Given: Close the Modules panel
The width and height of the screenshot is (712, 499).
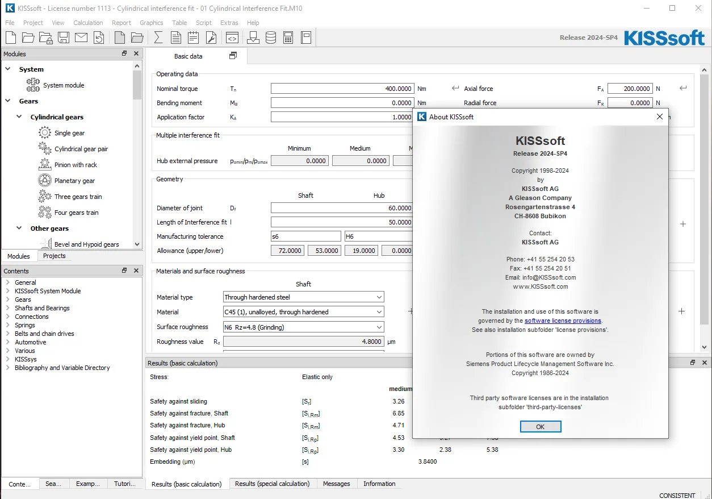Looking at the screenshot, I should (x=136, y=53).
